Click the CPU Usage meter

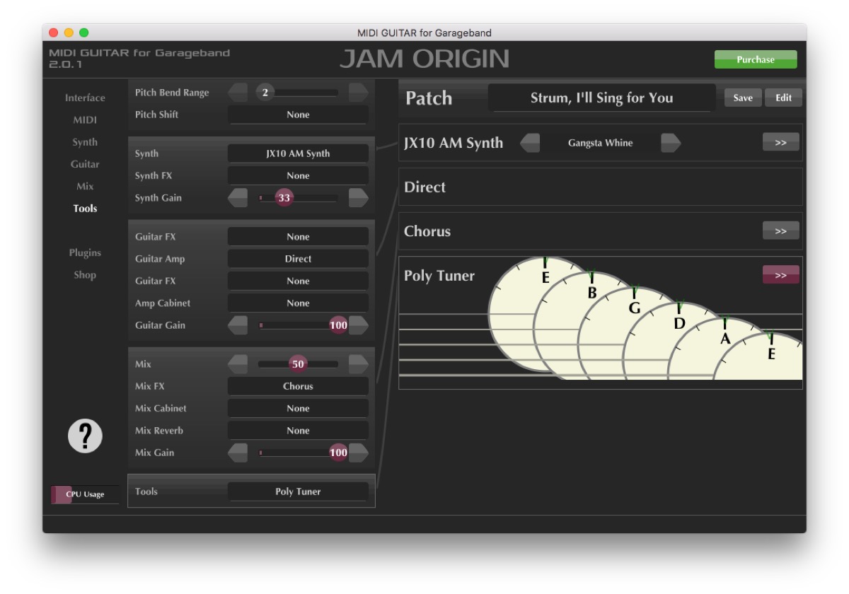(85, 494)
